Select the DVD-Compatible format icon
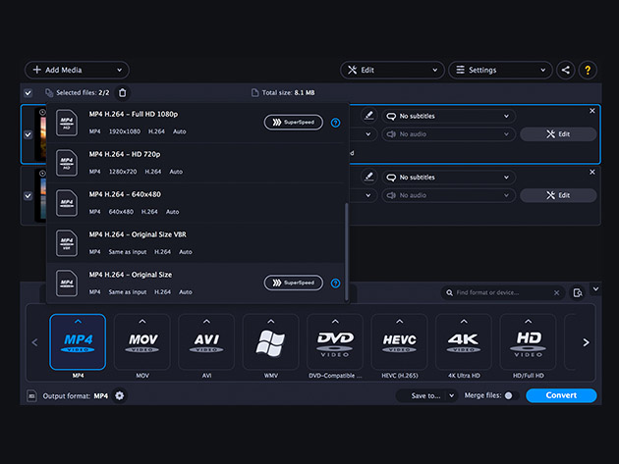 tap(335, 341)
